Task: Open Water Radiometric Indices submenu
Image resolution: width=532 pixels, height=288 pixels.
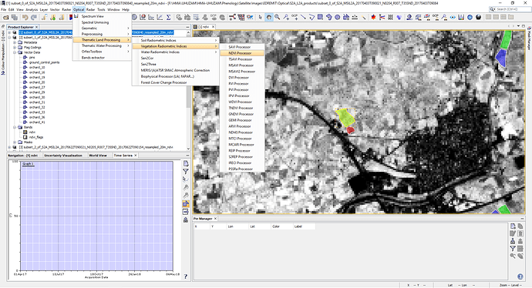Action: (176, 52)
